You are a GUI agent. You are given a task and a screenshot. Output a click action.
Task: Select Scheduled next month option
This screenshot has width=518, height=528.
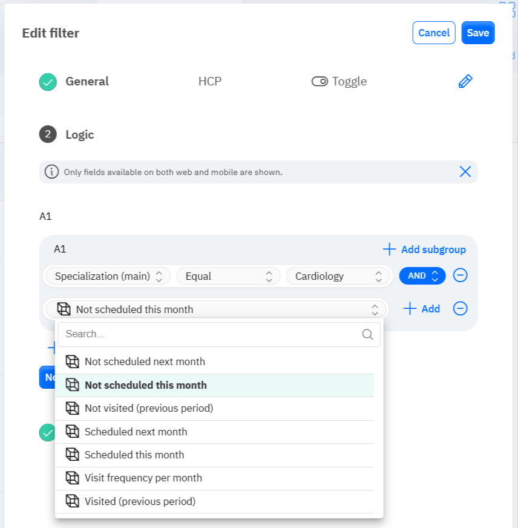(x=214, y=432)
